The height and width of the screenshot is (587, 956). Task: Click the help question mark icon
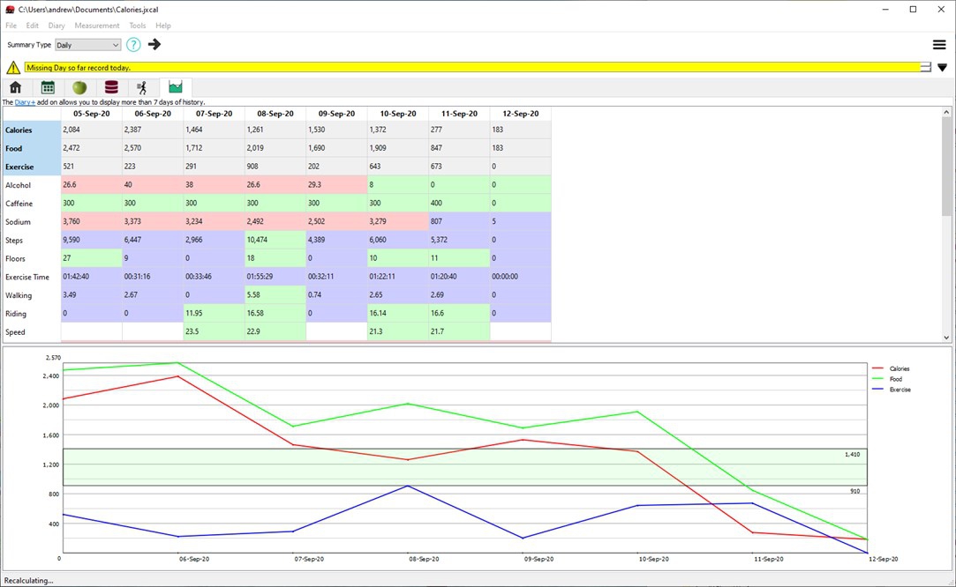(x=133, y=44)
